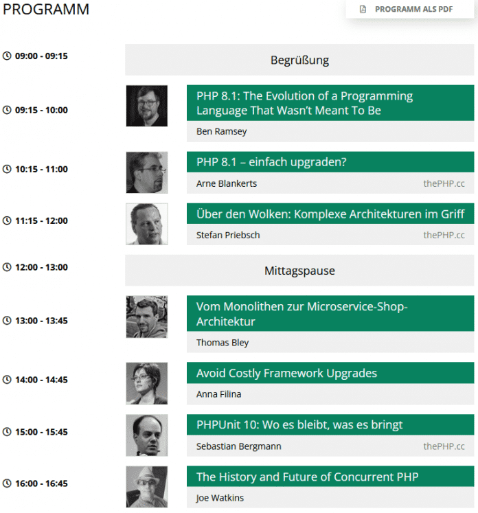Open Avoid Costly Framework Upgrades talk
The height and width of the screenshot is (513, 478).
286,373
